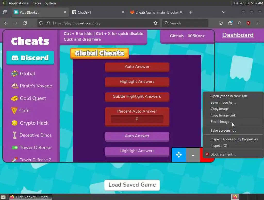Click the URL address bar
The width and height of the screenshot is (264, 200).
click(98, 23)
